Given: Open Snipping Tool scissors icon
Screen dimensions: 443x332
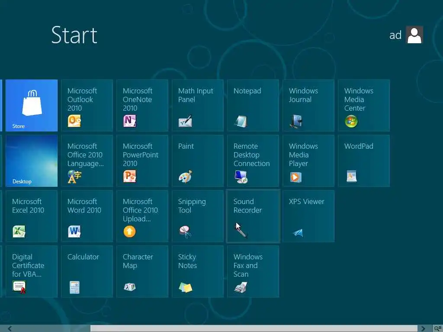Looking at the screenshot, I should tap(185, 232).
